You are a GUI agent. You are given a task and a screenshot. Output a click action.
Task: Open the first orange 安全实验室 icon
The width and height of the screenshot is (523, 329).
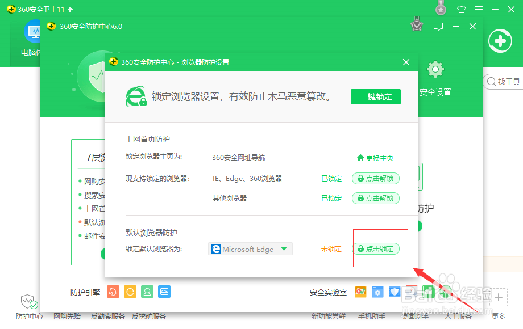tap(360, 292)
